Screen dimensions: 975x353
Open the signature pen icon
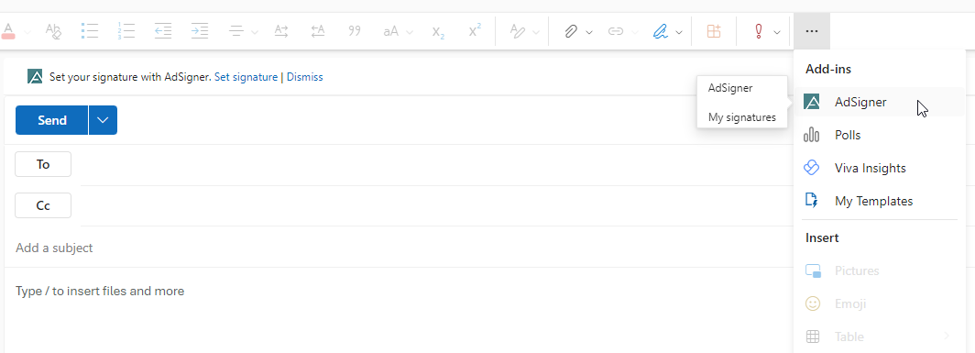[661, 31]
